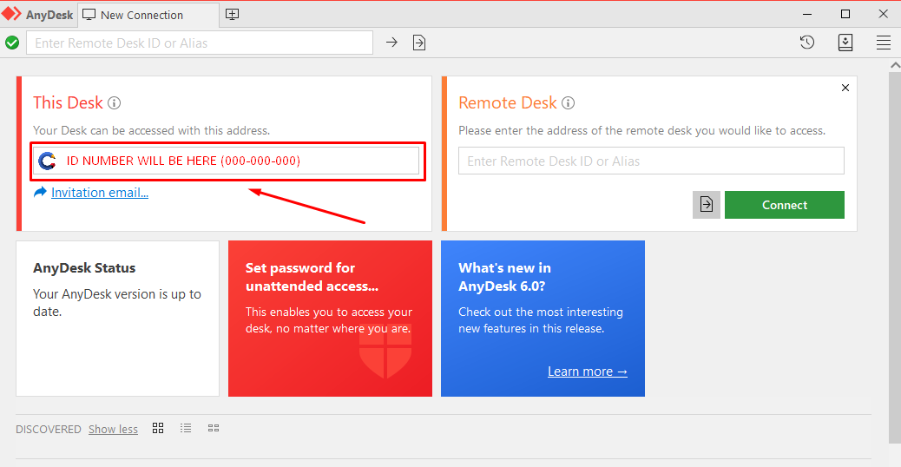The image size is (901, 467).
Task: Click the green Connect button
Action: coord(785,205)
